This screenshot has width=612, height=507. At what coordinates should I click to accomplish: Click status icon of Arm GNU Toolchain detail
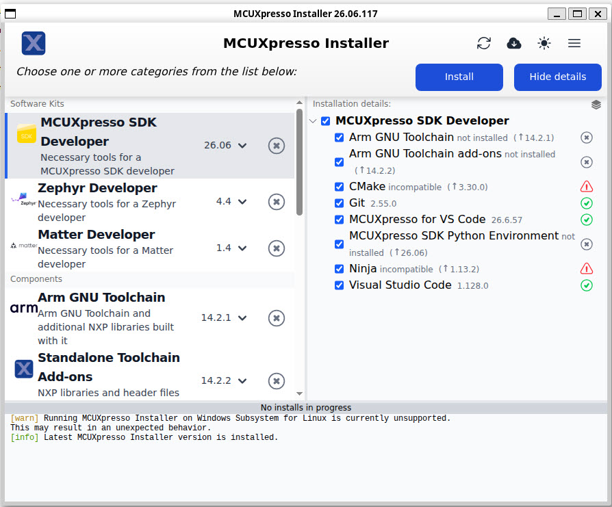tap(586, 138)
